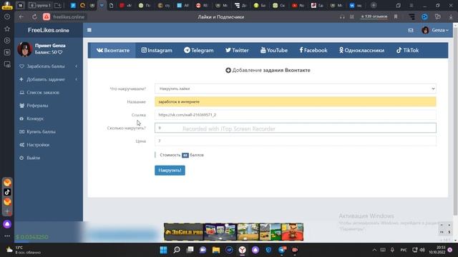The height and width of the screenshot is (257, 458).
Task: Open Task View on the taskbar
Action: pos(190,250)
